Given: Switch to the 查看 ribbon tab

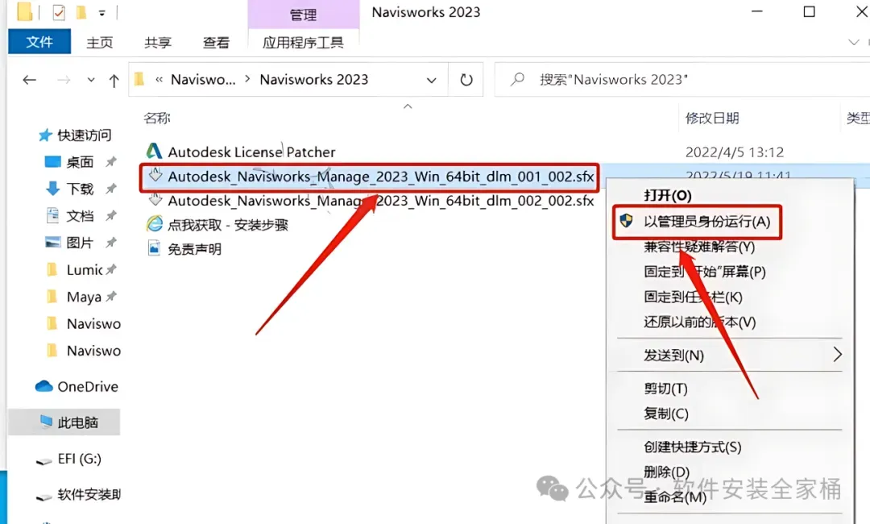Looking at the screenshot, I should [x=216, y=42].
